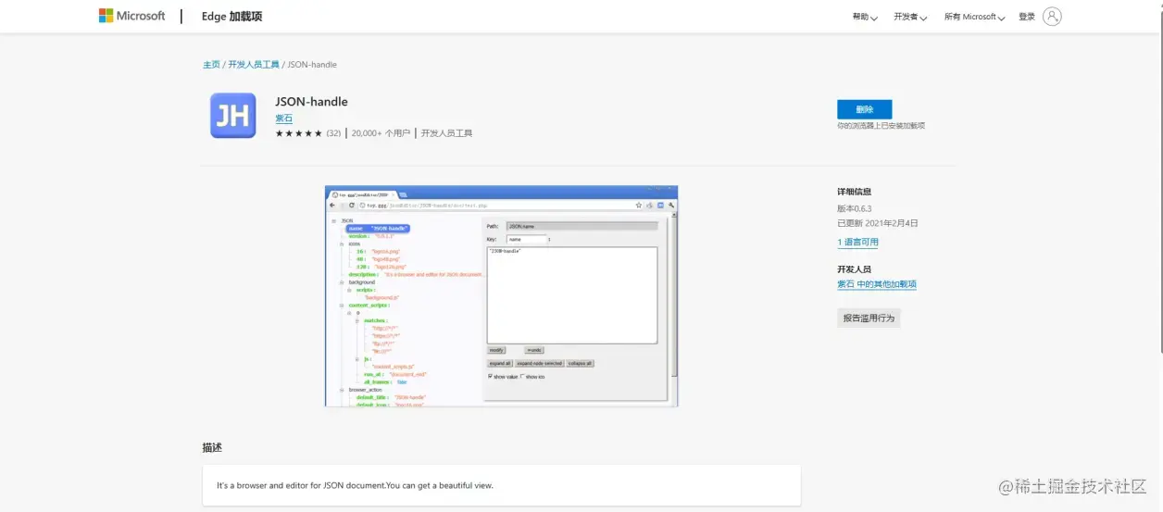Click the 开发人员工具 category label near rating

[x=446, y=133]
